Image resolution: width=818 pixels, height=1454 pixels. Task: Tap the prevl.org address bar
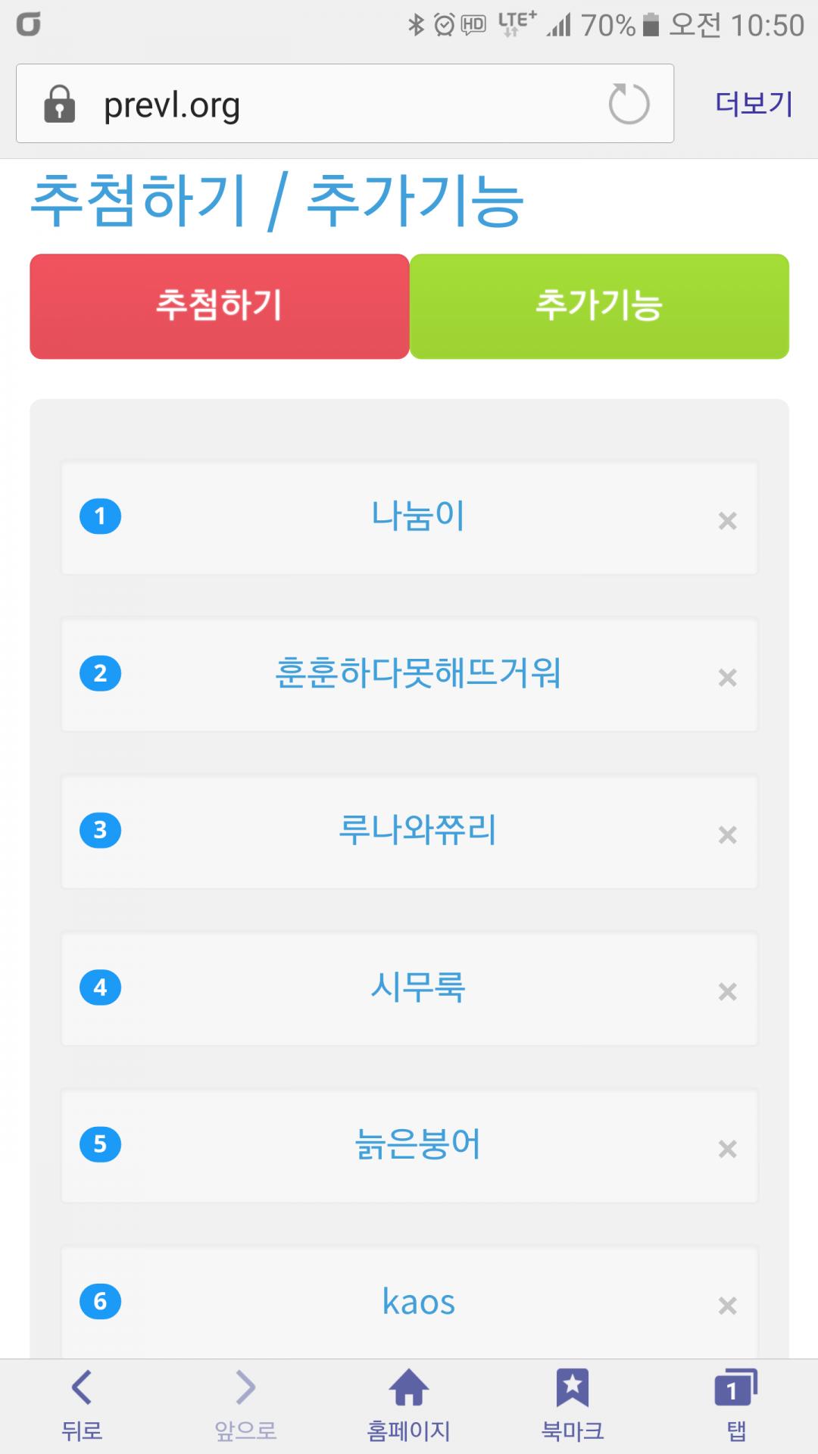pyautogui.click(x=341, y=104)
